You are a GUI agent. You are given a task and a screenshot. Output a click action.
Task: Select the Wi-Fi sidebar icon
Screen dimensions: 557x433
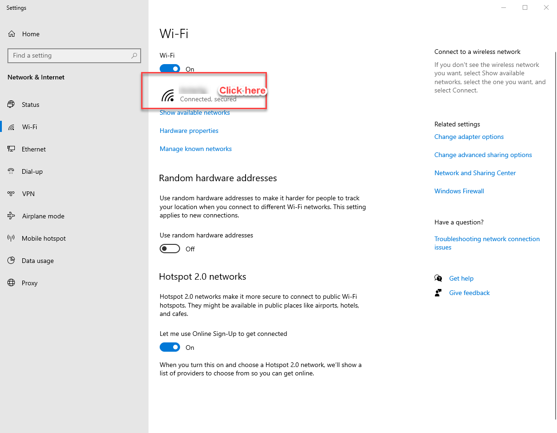coord(12,127)
